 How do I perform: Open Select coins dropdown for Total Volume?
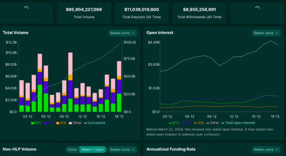click(122, 33)
